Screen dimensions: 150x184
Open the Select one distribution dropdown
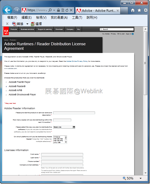point(64,127)
